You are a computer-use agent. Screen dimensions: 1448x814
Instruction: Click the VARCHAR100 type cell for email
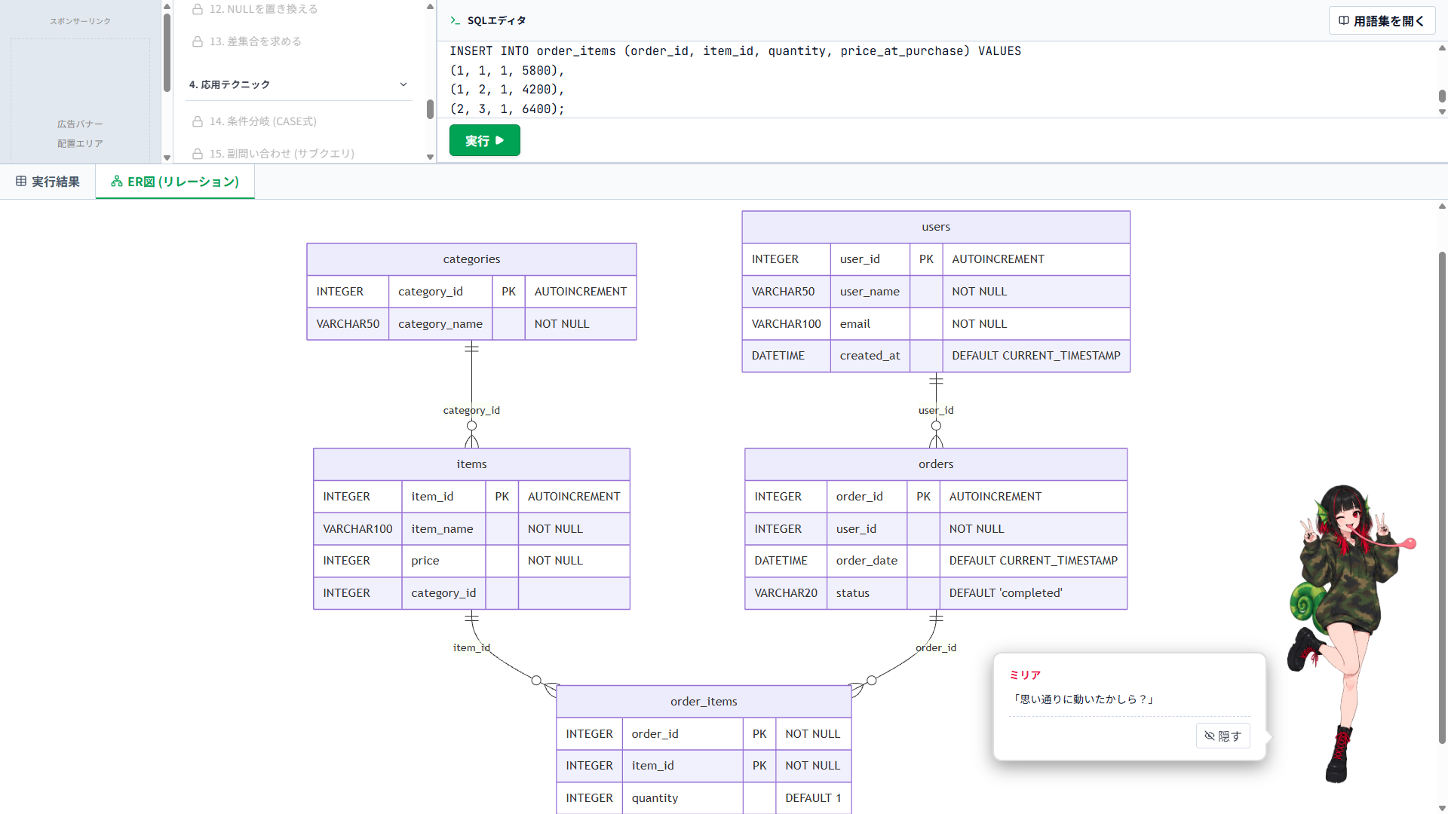(786, 324)
